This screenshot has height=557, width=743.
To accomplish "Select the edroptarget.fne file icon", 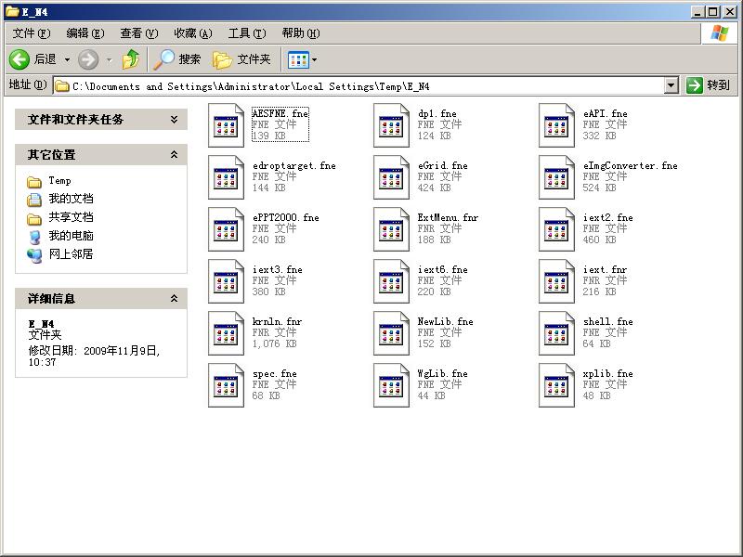I will (x=226, y=177).
